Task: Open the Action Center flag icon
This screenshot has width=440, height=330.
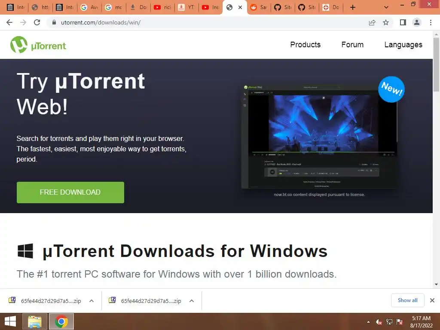Action: tap(400, 322)
